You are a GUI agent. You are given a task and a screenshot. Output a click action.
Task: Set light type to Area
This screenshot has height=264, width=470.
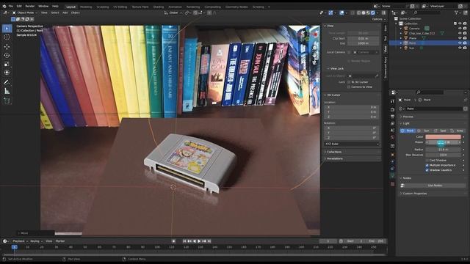pos(457,131)
